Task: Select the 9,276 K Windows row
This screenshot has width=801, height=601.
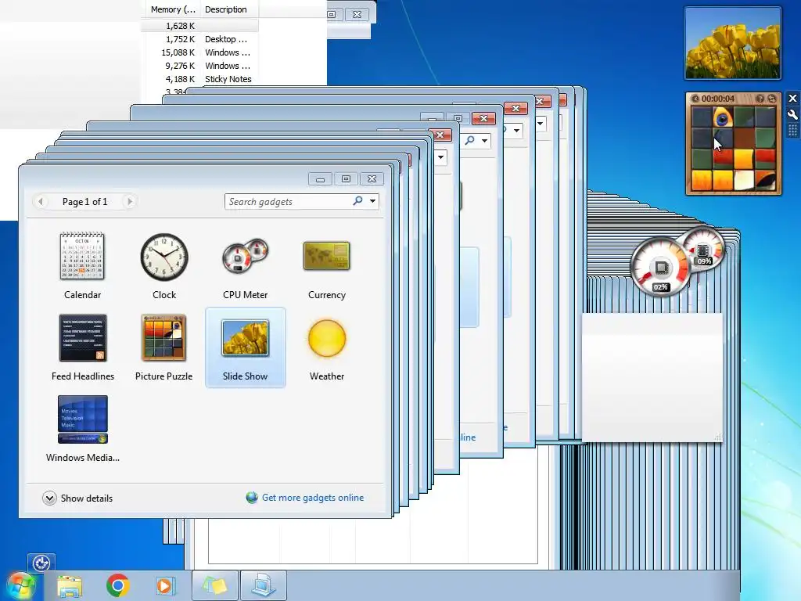Action: 199,66
